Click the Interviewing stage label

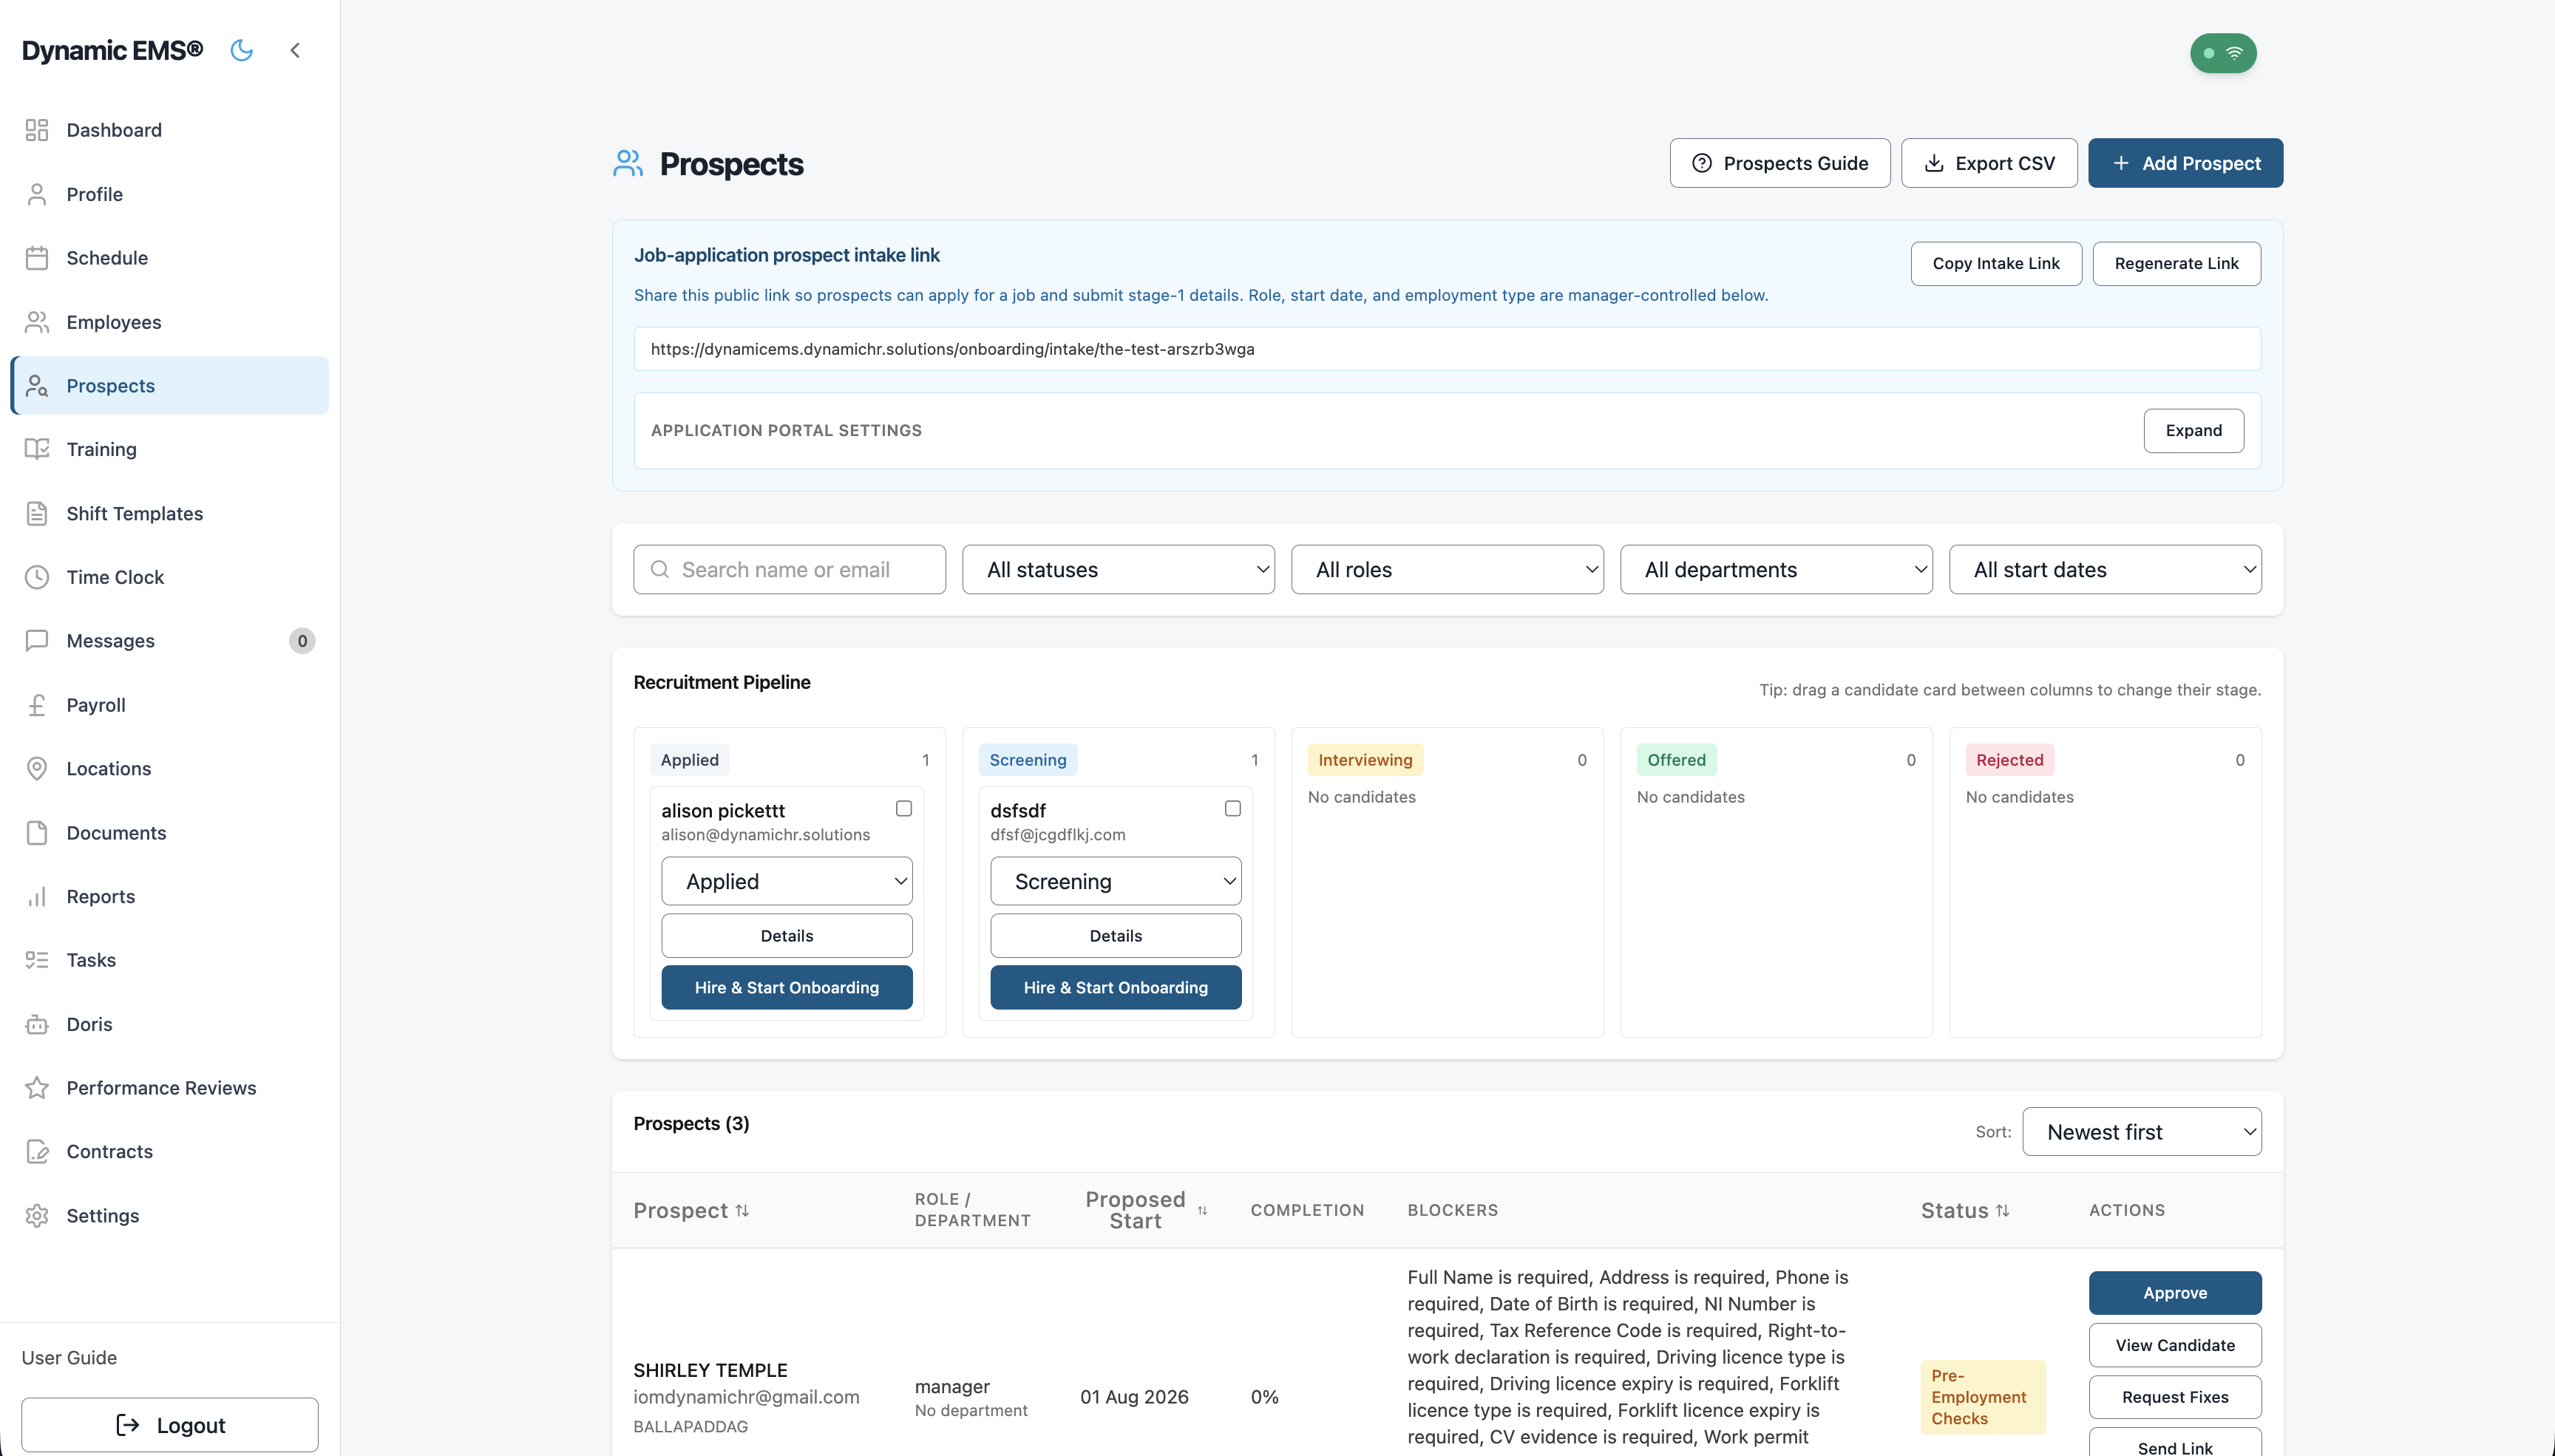[x=1365, y=760]
